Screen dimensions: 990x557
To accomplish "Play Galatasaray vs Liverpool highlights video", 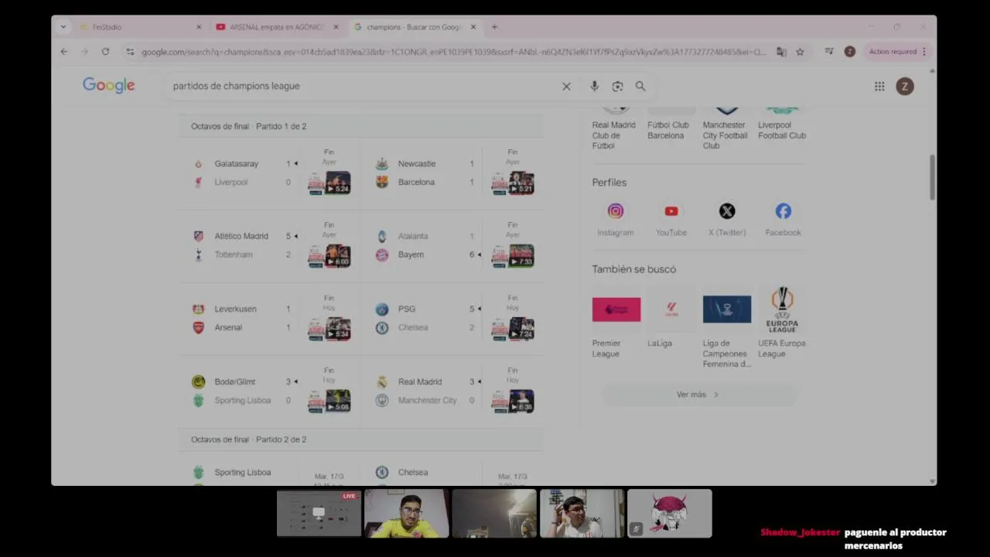I will 329,183.
